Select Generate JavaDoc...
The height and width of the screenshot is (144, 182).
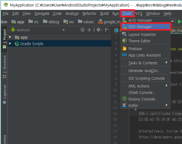pyautogui.click(x=145, y=70)
